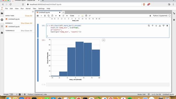This screenshot has width=176, height=99.
Task: Open the Settings menu
Action: pyautogui.click(x=42, y=9)
